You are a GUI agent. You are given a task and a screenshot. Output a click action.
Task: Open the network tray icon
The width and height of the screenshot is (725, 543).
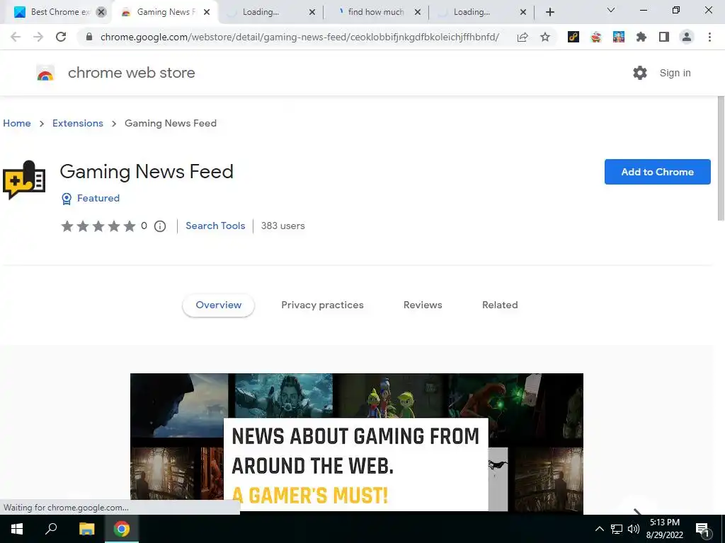tap(617, 529)
